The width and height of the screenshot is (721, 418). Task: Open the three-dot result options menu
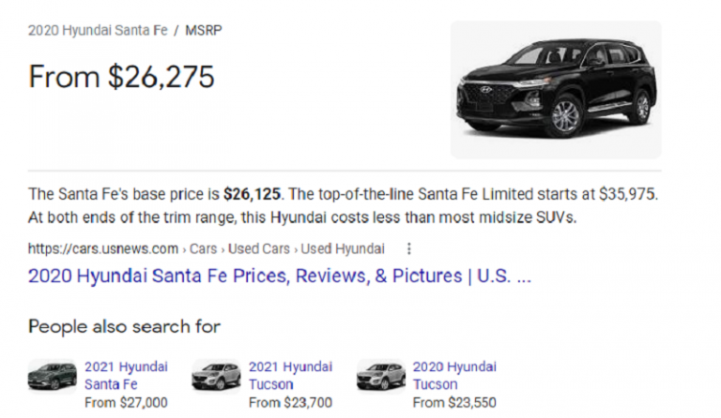[408, 248]
